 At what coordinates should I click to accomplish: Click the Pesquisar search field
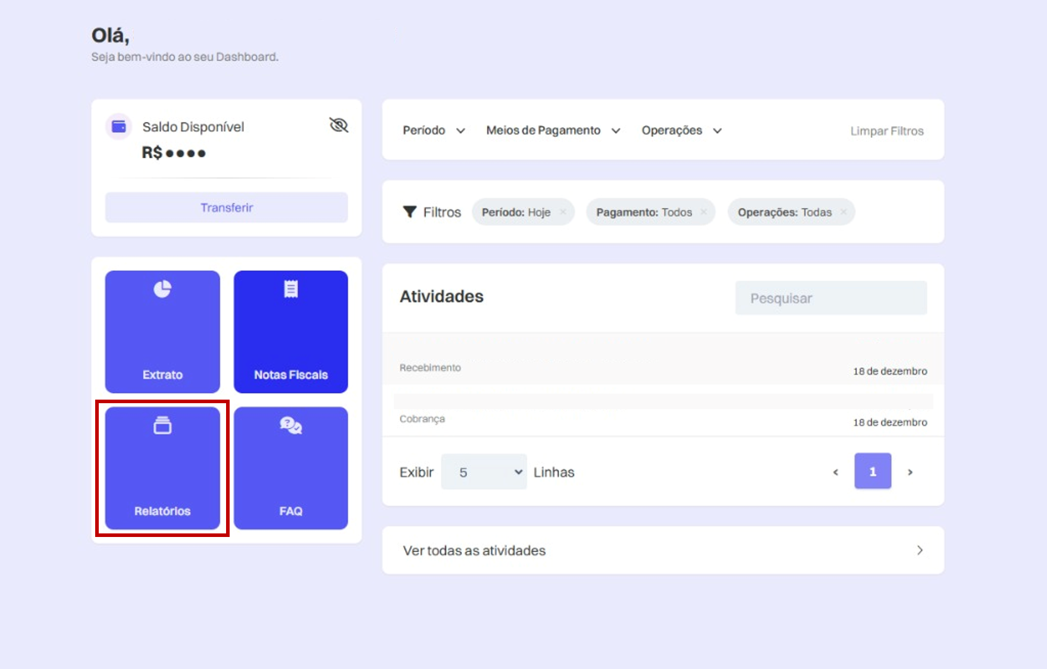[831, 298]
